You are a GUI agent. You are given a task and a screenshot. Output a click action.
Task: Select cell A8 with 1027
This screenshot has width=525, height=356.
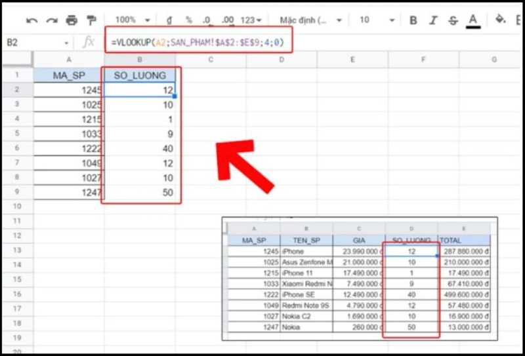69,178
